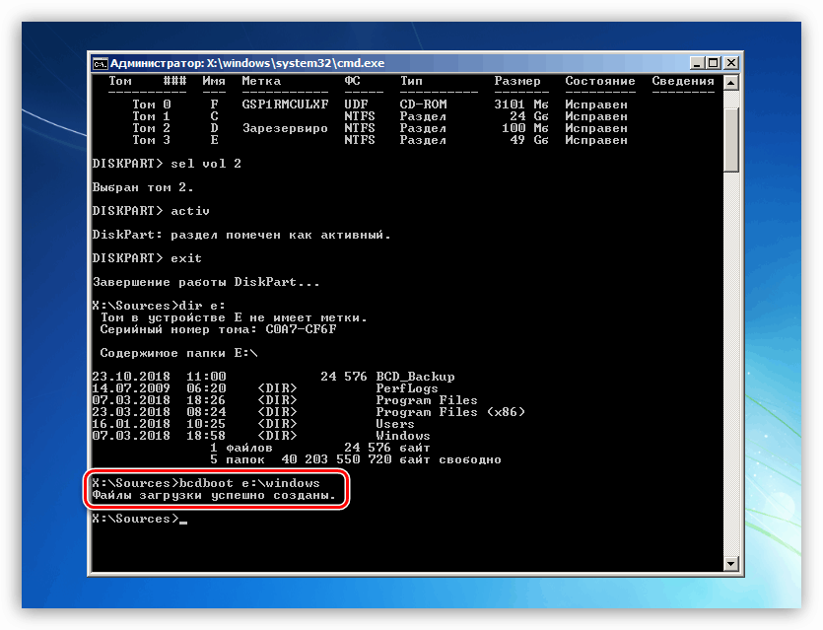Click the 'Метка' column header
This screenshot has height=630, width=823.
[x=261, y=81]
